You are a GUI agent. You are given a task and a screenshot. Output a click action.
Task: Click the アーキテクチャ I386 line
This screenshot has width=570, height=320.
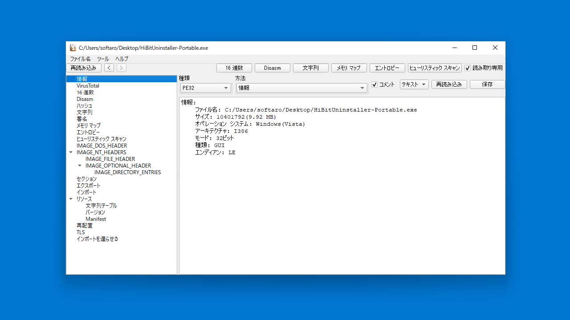pyautogui.click(x=221, y=131)
